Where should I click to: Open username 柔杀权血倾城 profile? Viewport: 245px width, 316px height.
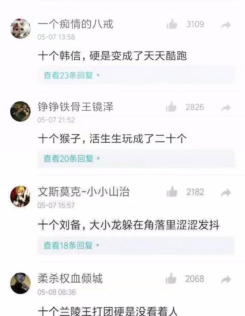tap(70, 278)
